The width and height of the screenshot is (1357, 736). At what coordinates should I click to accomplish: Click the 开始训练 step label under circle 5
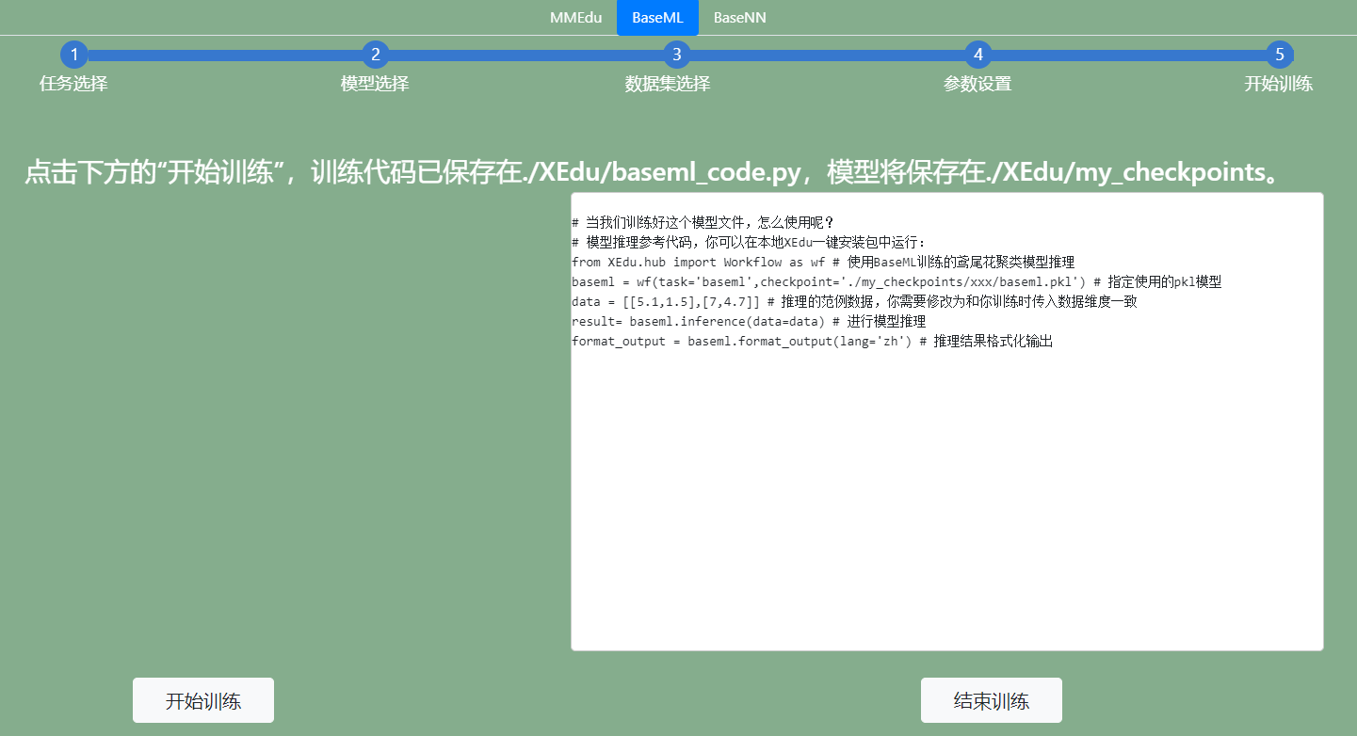coord(1279,84)
